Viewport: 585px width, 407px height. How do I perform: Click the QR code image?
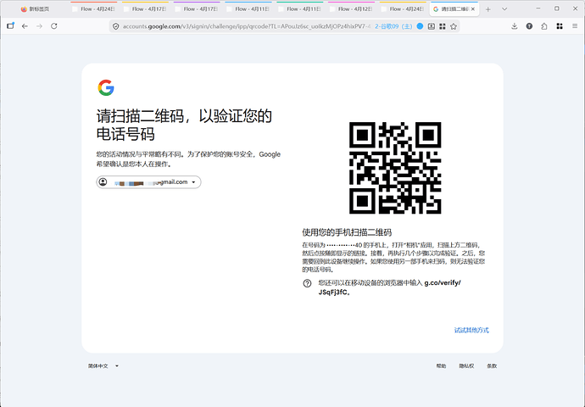(x=395, y=168)
